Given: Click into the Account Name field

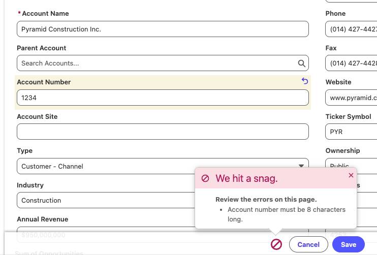Looking at the screenshot, I should (163, 29).
